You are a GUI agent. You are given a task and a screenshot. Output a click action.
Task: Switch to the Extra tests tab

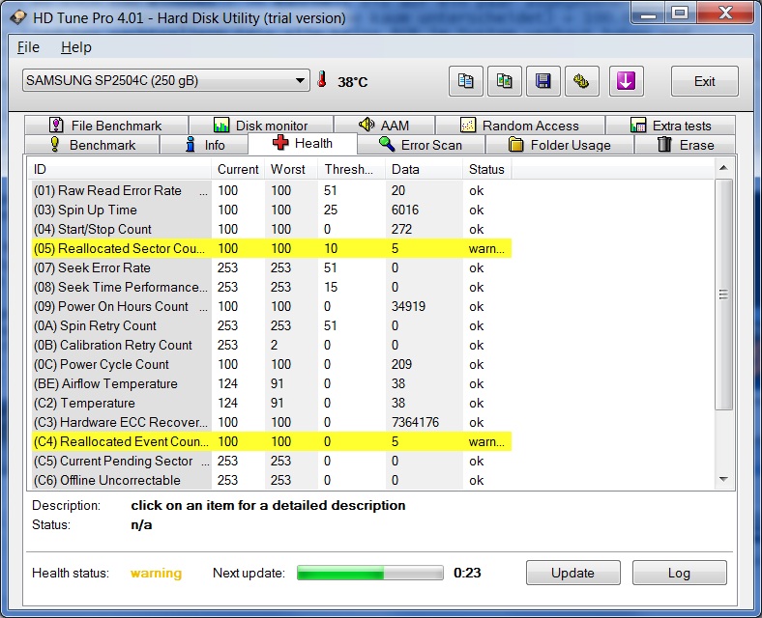[x=670, y=126]
